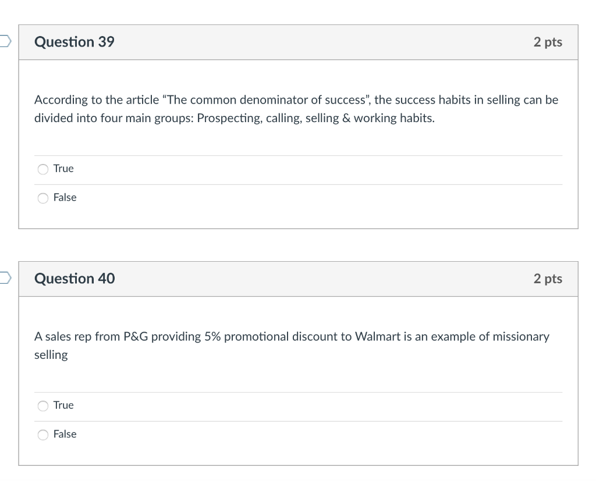The image size is (596, 481).
Task: Click the word 'Walmart' in Question 40 text
Action: click(378, 337)
